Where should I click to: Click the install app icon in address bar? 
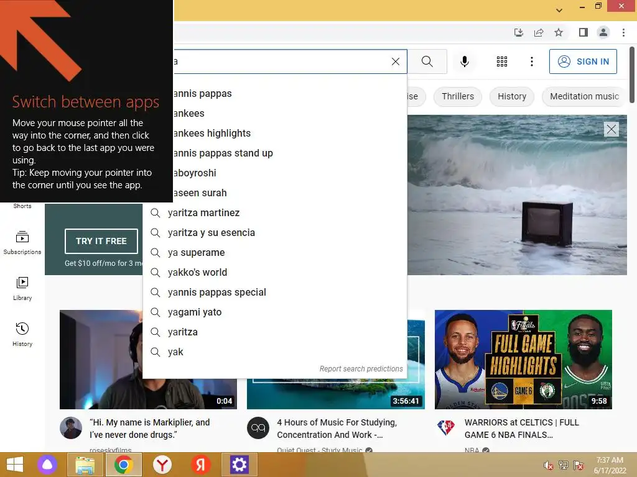[x=518, y=32]
